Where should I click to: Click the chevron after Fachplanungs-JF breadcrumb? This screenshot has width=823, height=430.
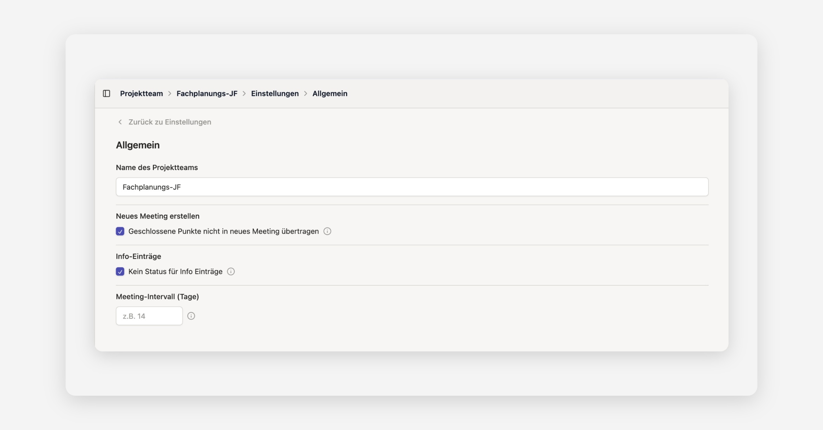244,93
